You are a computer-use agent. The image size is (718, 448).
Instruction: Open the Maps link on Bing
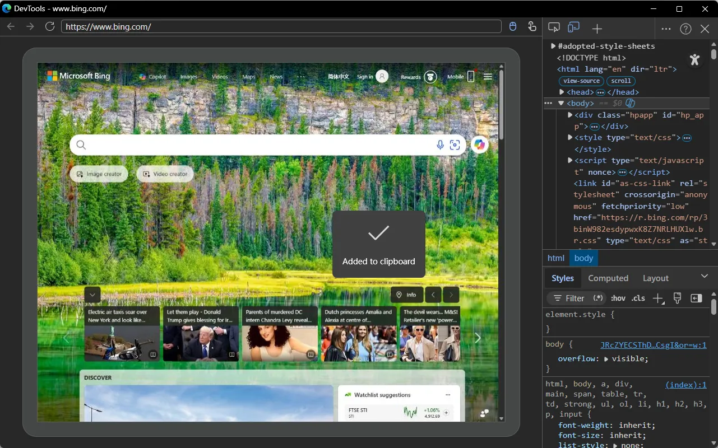(249, 77)
